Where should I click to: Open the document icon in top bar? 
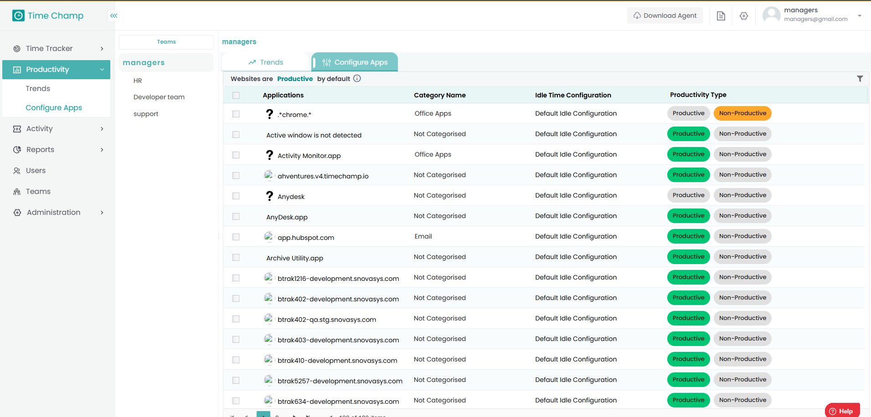pos(721,16)
